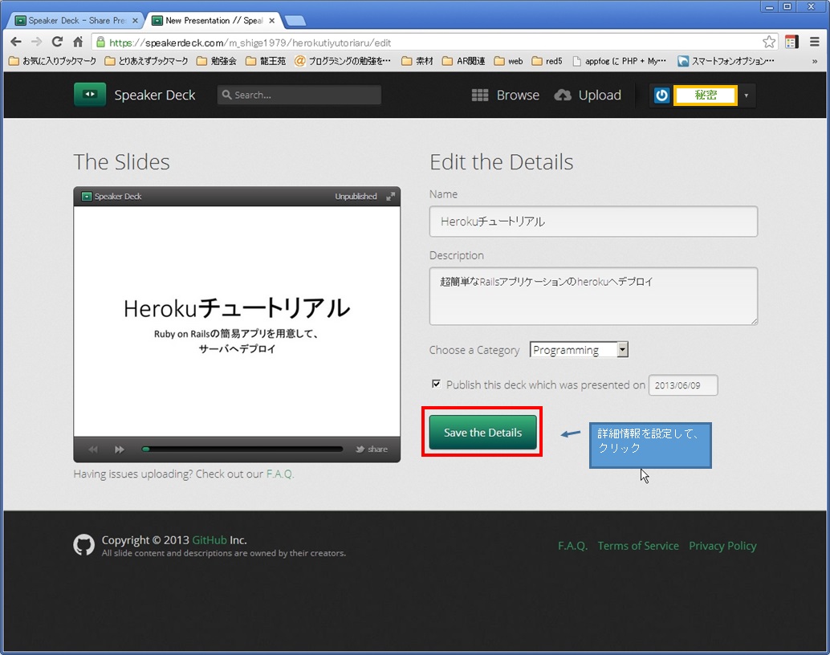This screenshot has width=830, height=655.
Task: Advance to next slide in player
Action: click(120, 449)
